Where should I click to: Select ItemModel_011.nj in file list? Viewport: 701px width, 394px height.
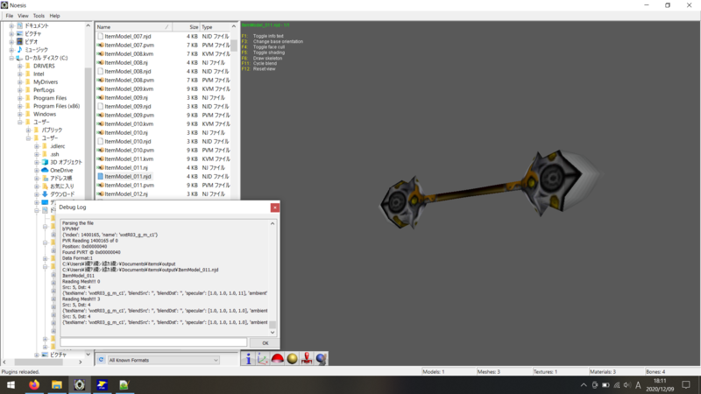[125, 167]
